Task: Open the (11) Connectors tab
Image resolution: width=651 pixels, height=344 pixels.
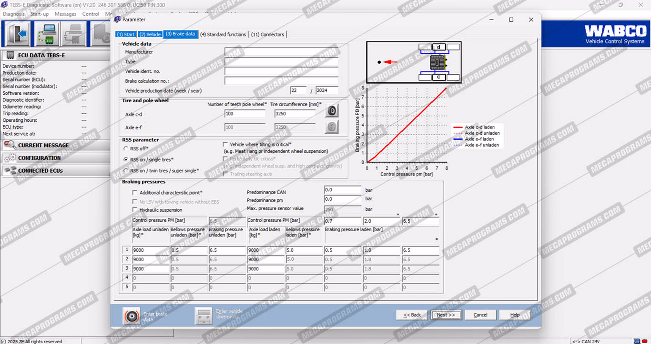Action: (x=267, y=34)
